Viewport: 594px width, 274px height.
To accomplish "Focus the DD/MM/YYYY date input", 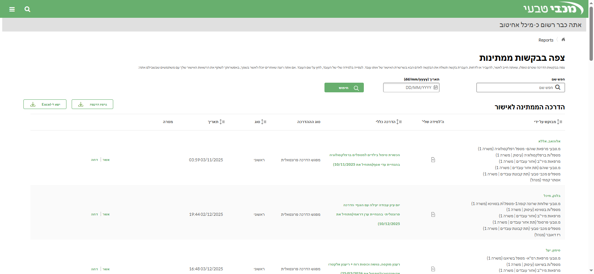I will [411, 88].
